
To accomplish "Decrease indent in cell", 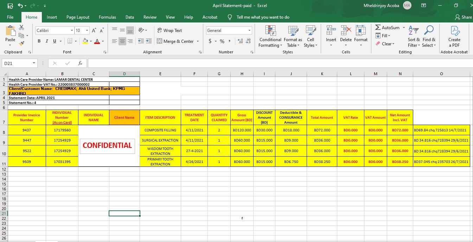I will [141, 41].
